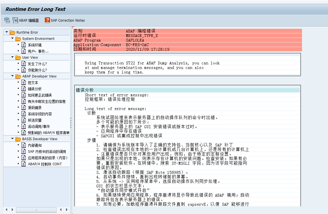Click the document icon beside 发生了什么?
Image resolution: width=328 pixels, height=214 pixels.
tap(24, 64)
